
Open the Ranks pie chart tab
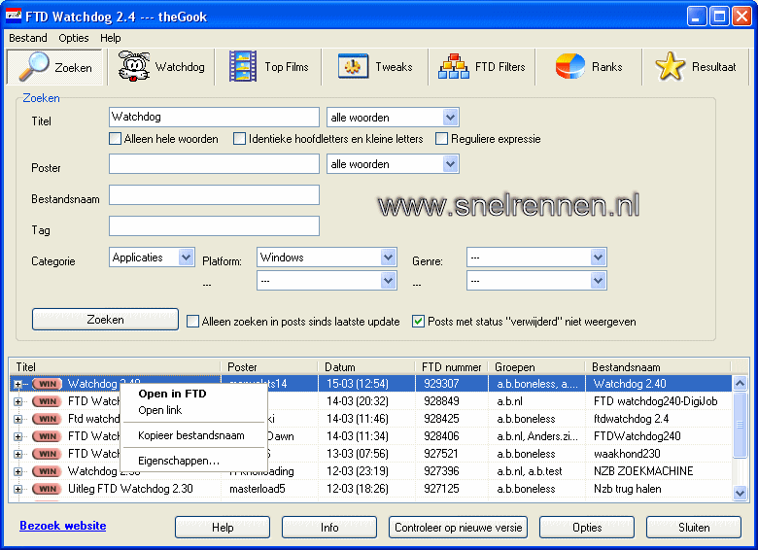click(589, 67)
